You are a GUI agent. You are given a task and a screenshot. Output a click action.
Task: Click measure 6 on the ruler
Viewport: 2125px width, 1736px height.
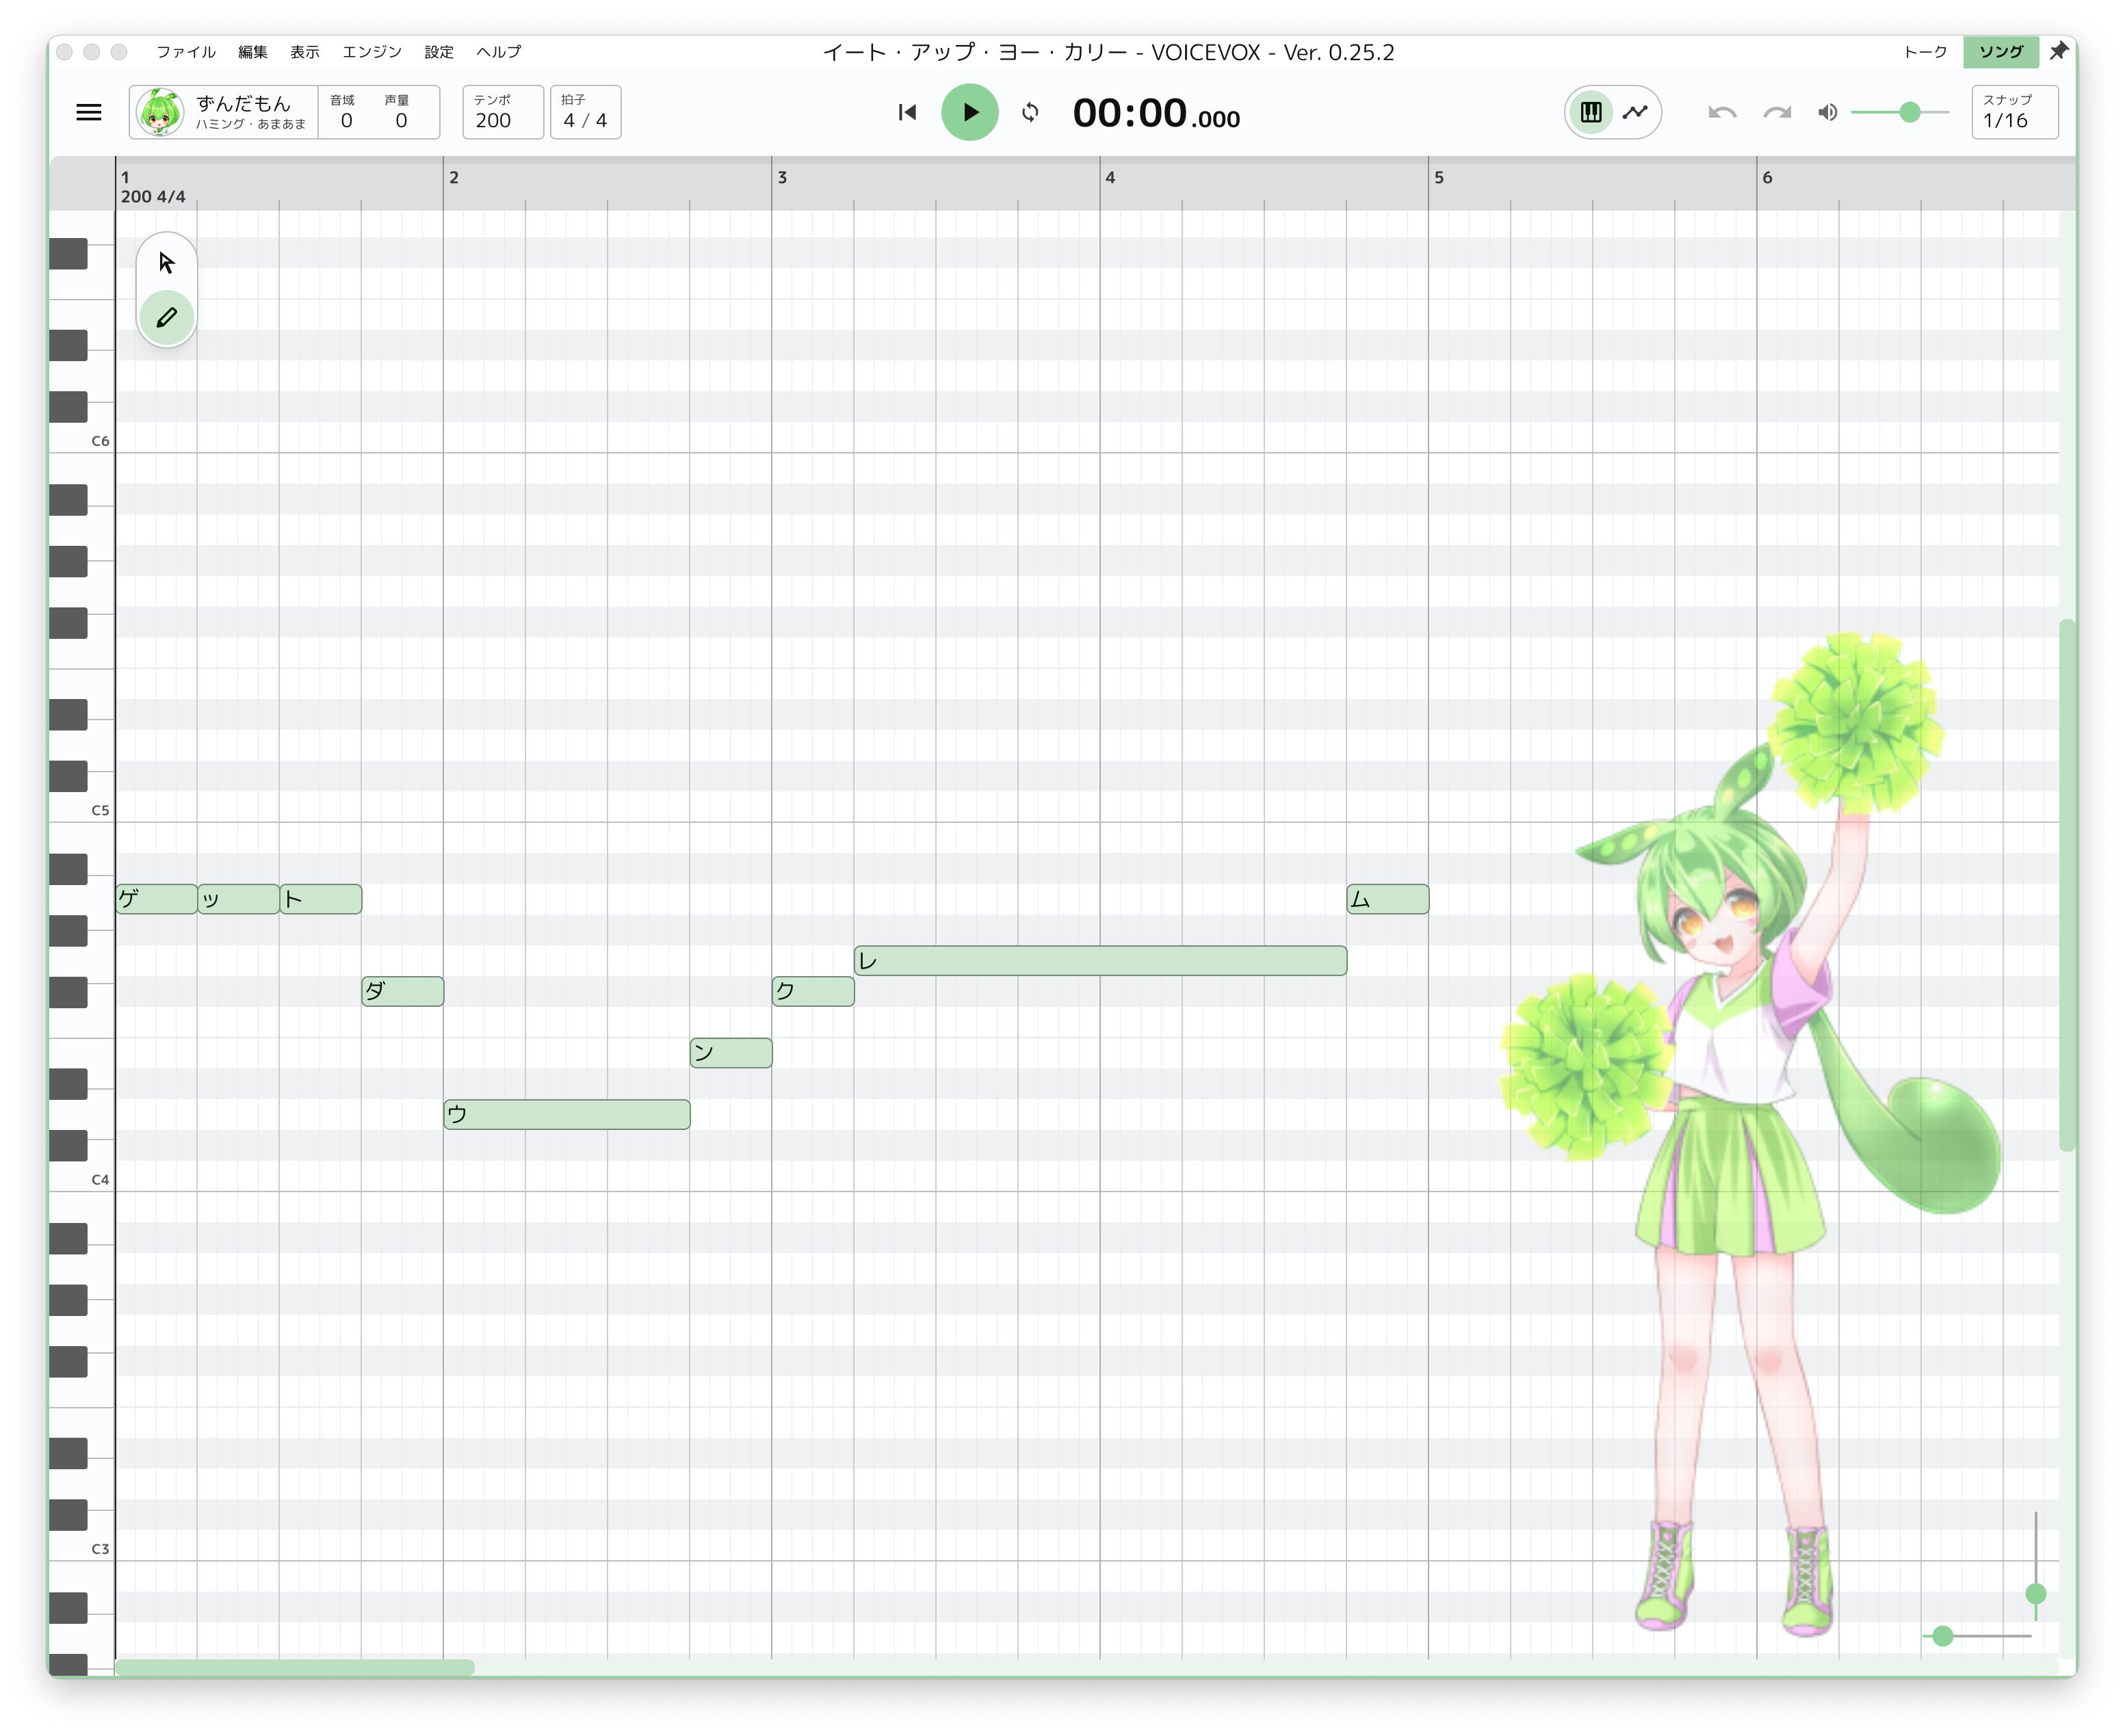1767,178
